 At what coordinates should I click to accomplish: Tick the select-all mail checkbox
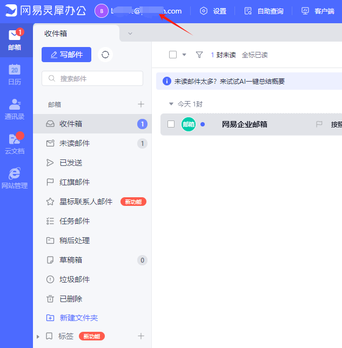[173, 55]
